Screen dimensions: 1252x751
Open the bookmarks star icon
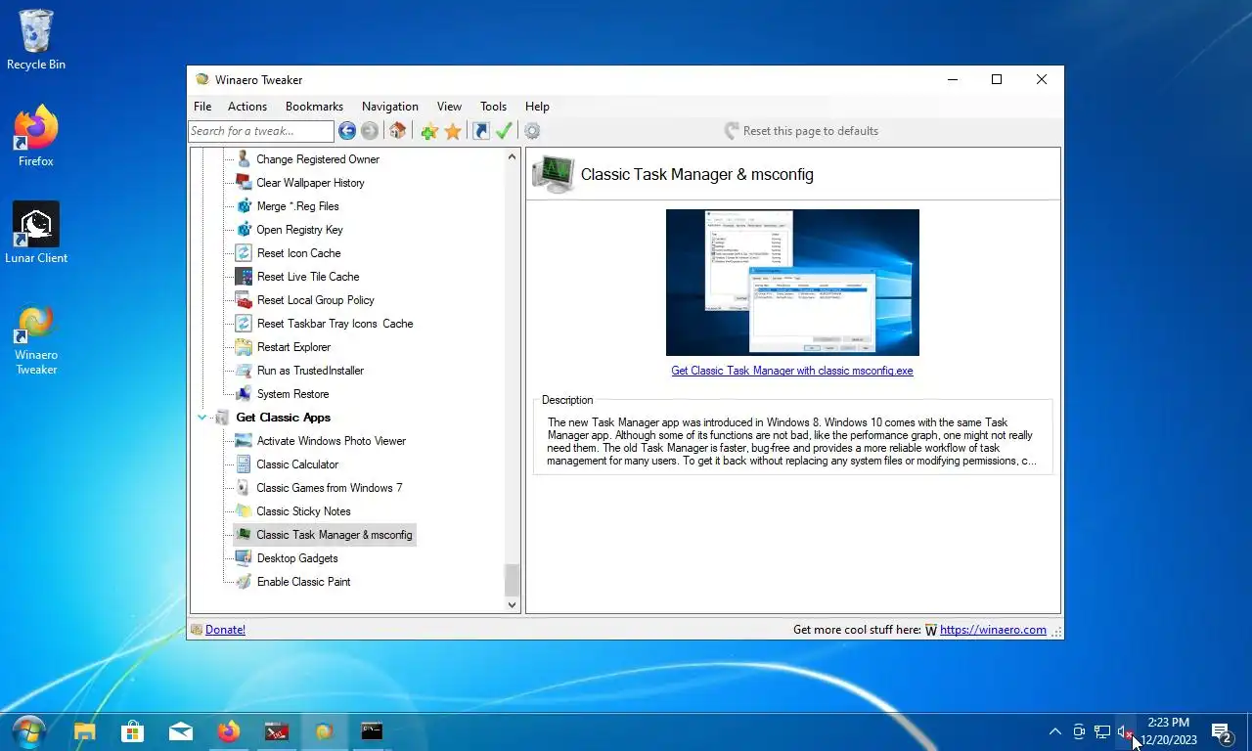(453, 131)
